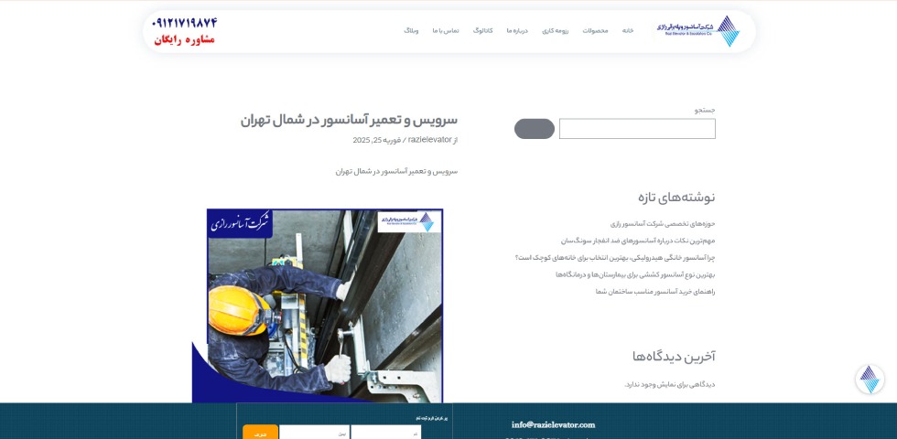The height and width of the screenshot is (439, 897).
Task: Open the کاتالوگ (Catalog) menu item
Action: coord(483,30)
